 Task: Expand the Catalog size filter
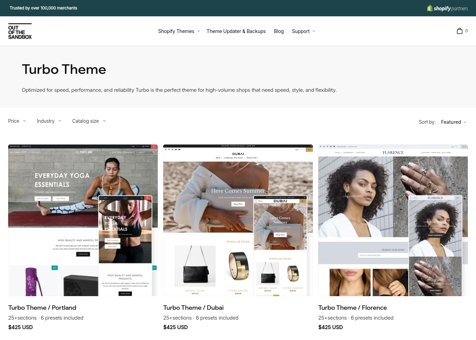click(88, 121)
